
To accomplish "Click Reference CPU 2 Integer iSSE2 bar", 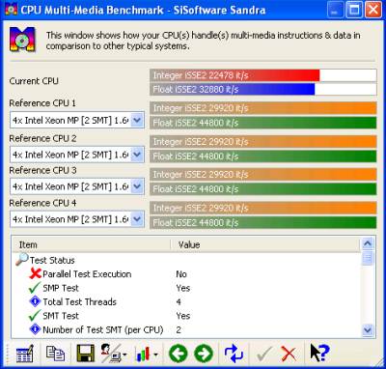I will [263, 141].
